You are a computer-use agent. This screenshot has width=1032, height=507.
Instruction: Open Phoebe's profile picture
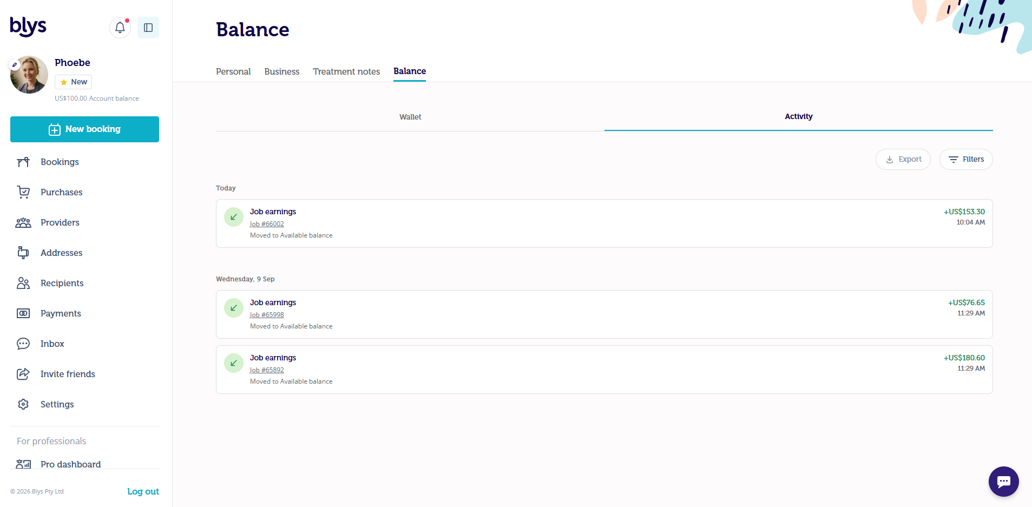29,75
